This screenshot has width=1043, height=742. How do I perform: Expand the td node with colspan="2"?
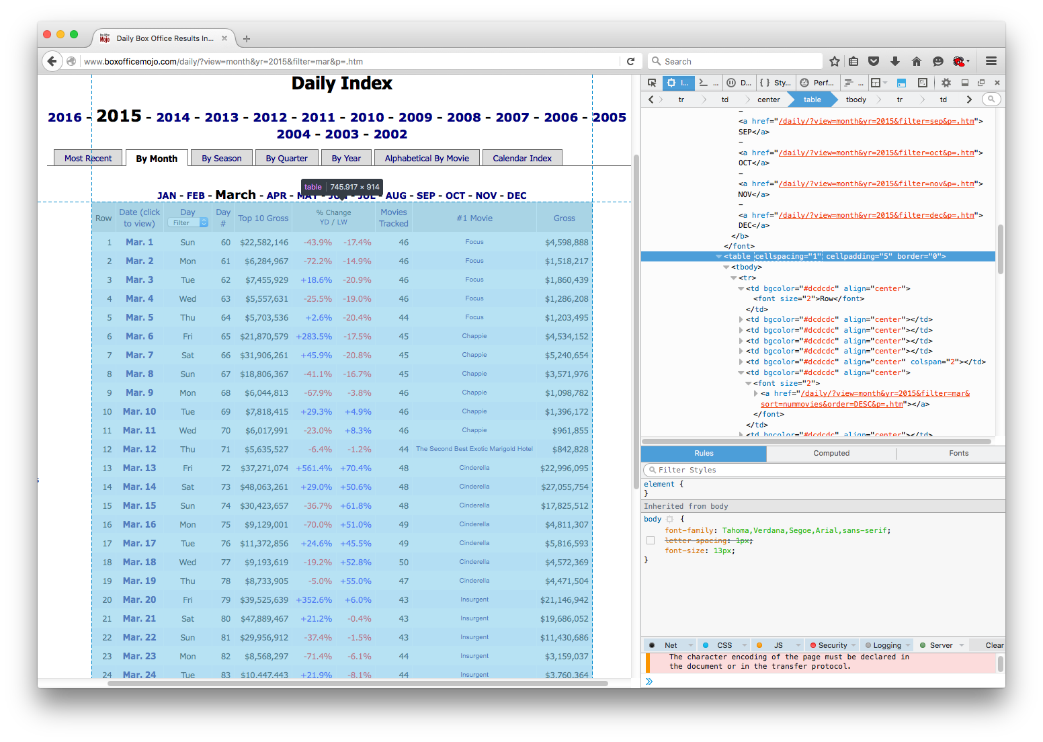[x=741, y=362]
